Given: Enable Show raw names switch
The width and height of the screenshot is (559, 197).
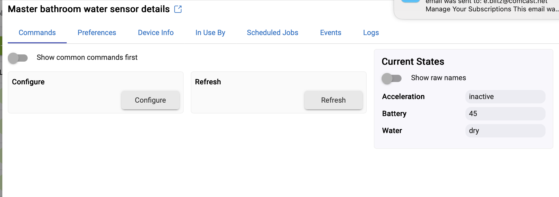Looking at the screenshot, I should pos(392,78).
